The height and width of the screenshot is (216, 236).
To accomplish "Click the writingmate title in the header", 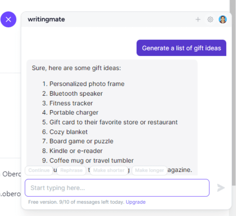I will (46, 19).
